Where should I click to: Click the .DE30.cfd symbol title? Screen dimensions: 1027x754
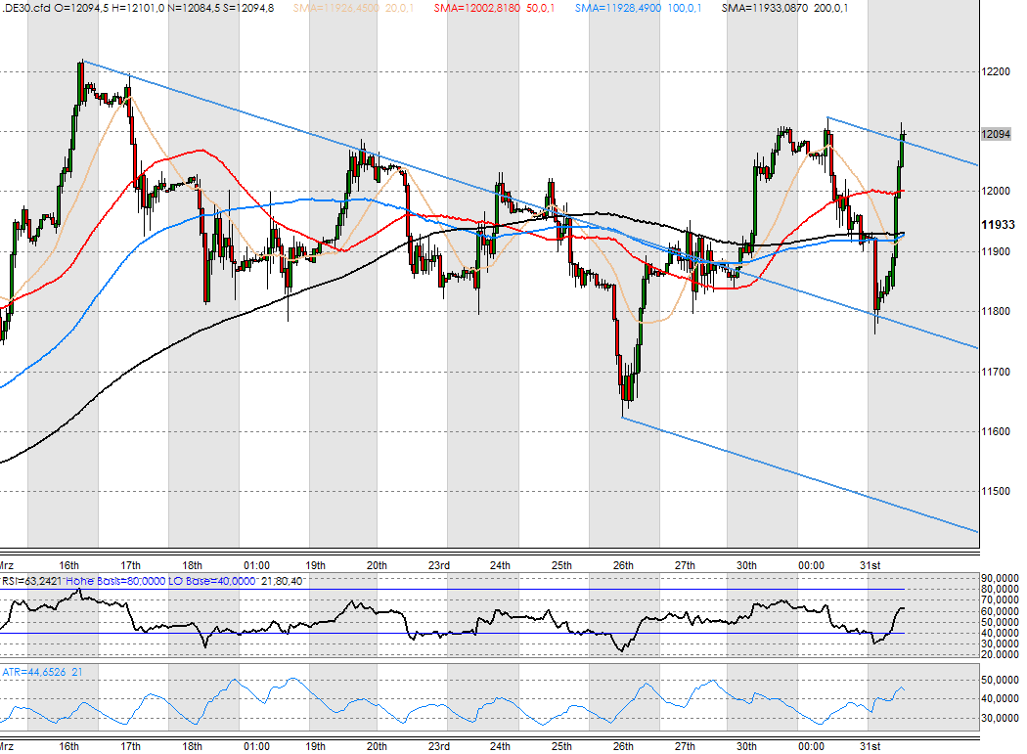click(24, 8)
